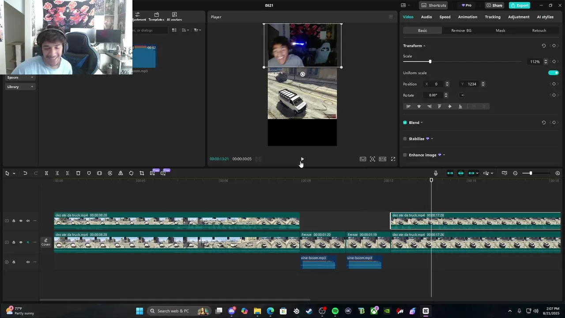Uncheck the Blend checkbox
The width and height of the screenshot is (565, 318).
click(x=405, y=122)
